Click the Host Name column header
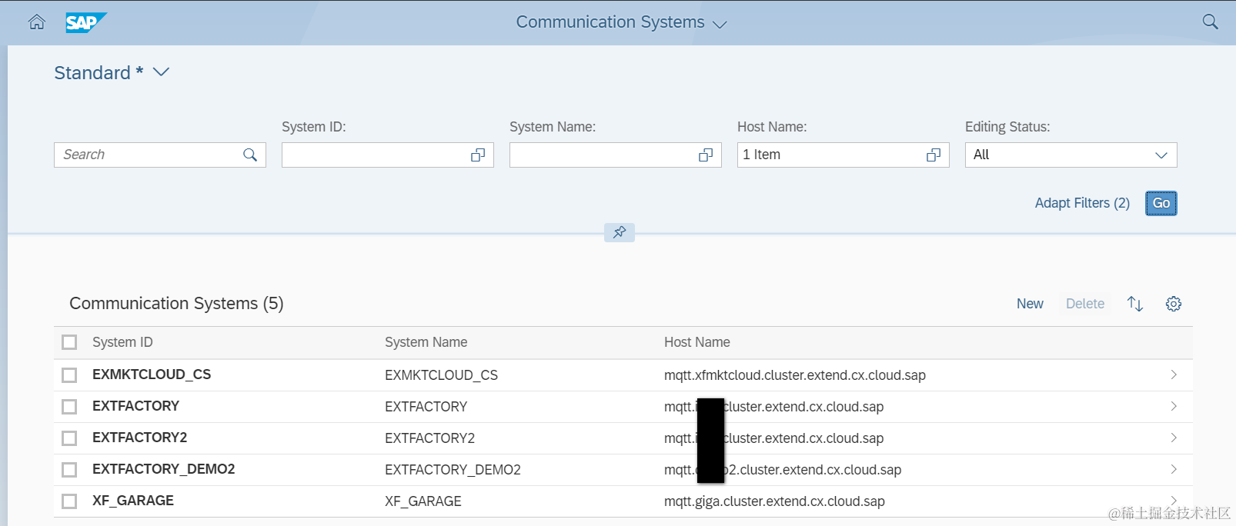Viewport: 1236px width, 526px height. 697,342
